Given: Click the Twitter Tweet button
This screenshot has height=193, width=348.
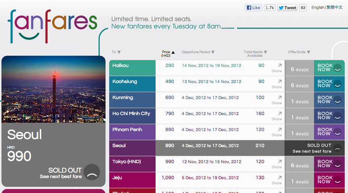Looking at the screenshot, I should (287, 8).
